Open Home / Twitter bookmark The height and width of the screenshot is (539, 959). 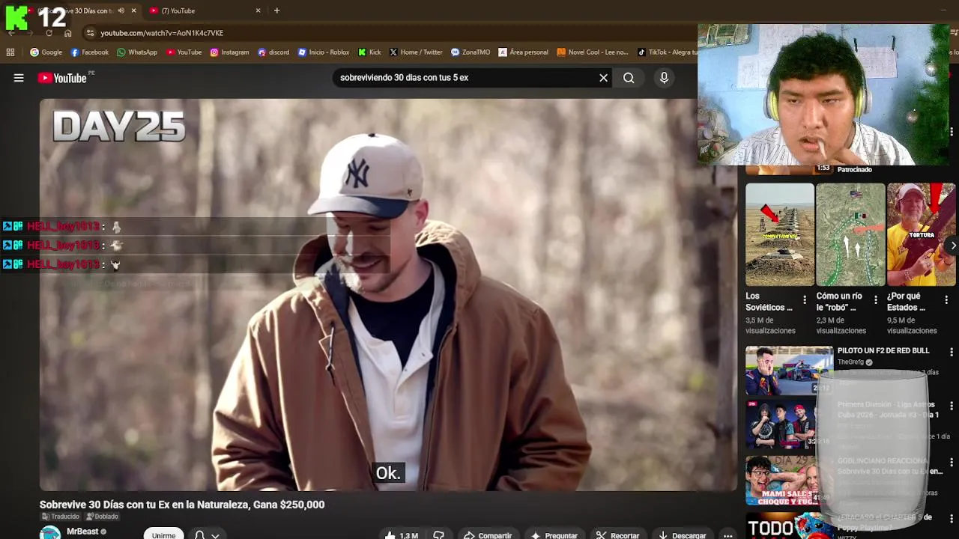click(416, 52)
